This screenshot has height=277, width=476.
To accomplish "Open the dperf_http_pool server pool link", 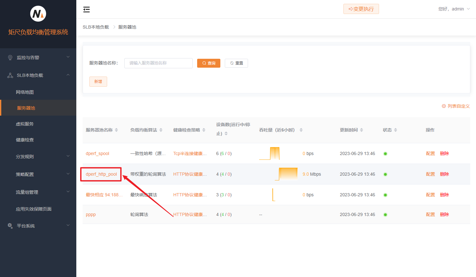I will pyautogui.click(x=101, y=174).
